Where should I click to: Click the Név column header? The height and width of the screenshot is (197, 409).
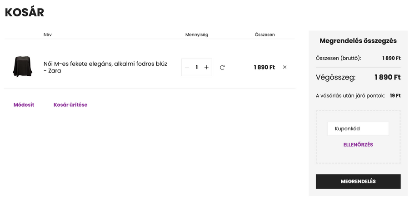pos(48,34)
